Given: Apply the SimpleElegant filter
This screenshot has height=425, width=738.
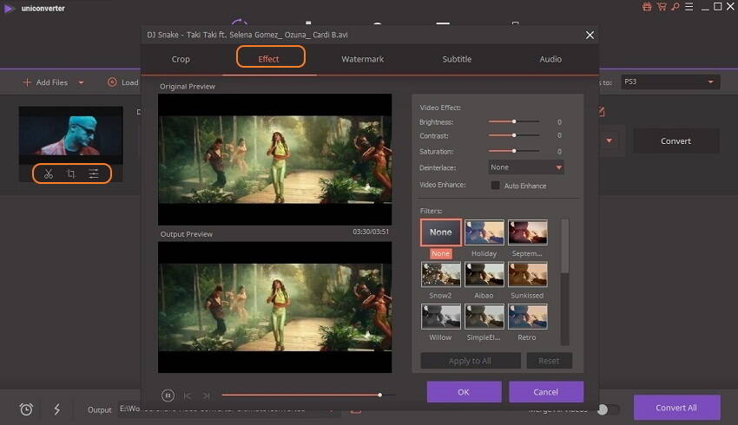Looking at the screenshot, I should [x=484, y=317].
